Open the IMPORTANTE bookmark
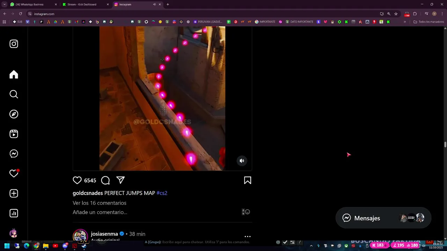Image resolution: width=447 pixels, height=251 pixels. [x=265, y=22]
